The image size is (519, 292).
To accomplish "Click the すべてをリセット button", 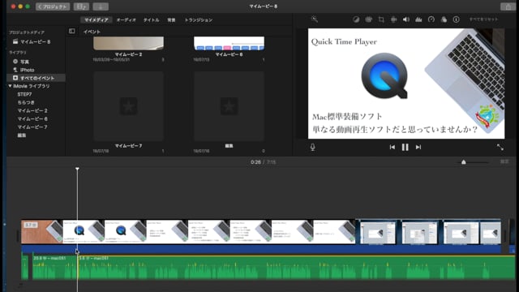I will click(483, 19).
